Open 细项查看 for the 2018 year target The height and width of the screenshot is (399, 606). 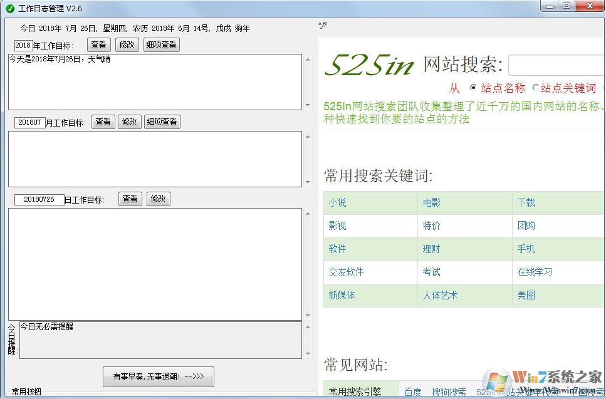[x=161, y=44]
